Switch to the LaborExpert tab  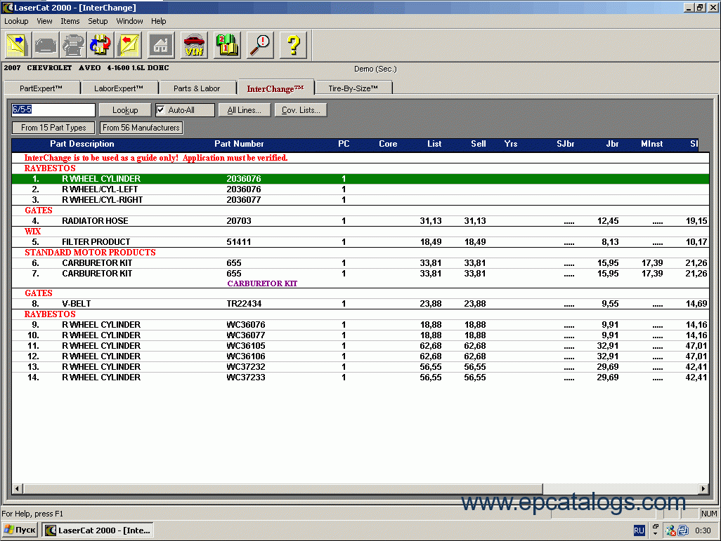(x=119, y=88)
